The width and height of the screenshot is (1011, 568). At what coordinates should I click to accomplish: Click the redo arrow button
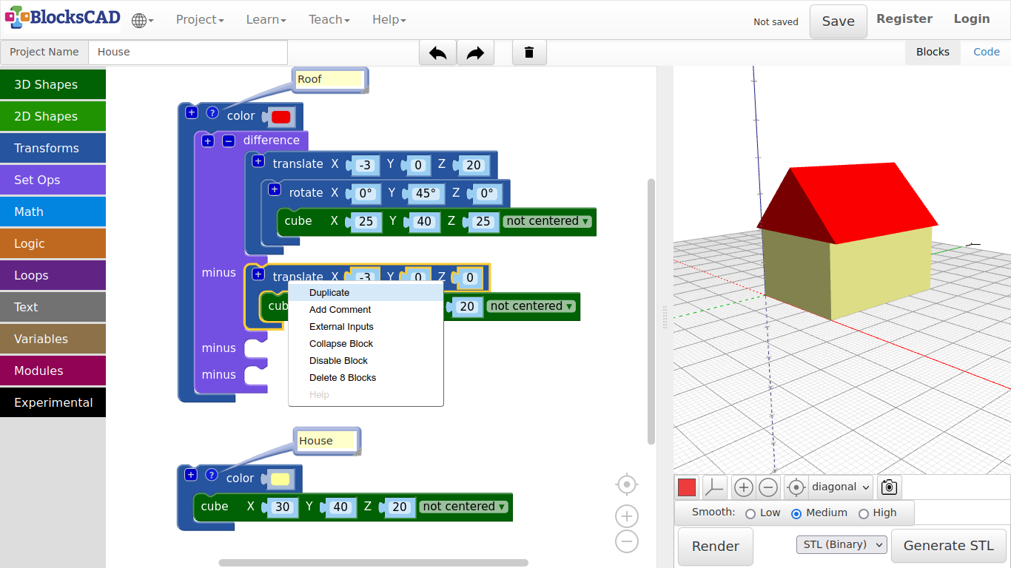(x=475, y=53)
